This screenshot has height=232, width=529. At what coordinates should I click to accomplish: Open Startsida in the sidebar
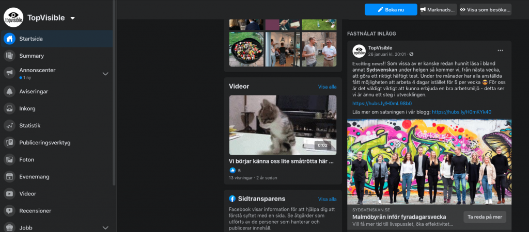pos(57,39)
